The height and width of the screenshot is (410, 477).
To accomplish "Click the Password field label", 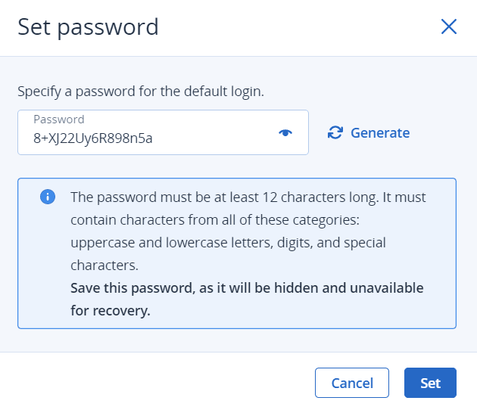I will (59, 120).
